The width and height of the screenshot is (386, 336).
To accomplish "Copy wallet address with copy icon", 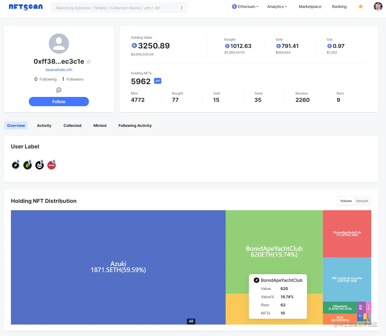I will pos(89,62).
